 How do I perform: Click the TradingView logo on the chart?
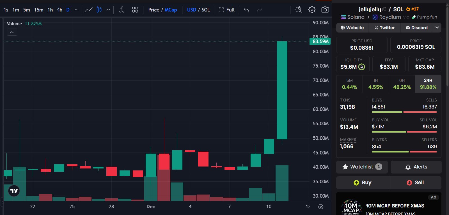[14, 191]
